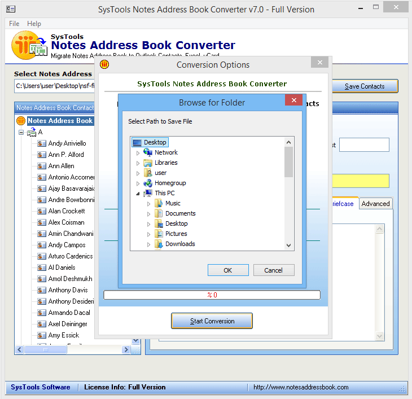Expand the Pictures folder node
412x399 pixels.
[x=148, y=234]
